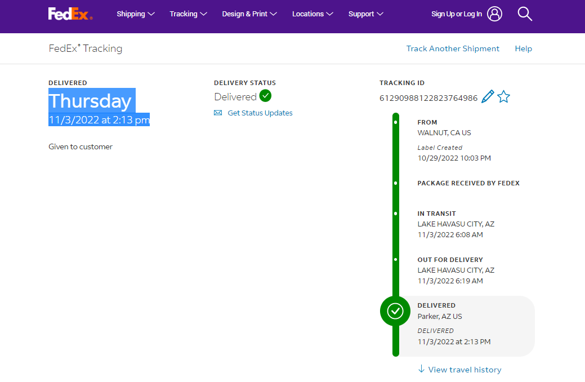The image size is (585, 382).
Task: Open the Help link
Action: coord(523,48)
